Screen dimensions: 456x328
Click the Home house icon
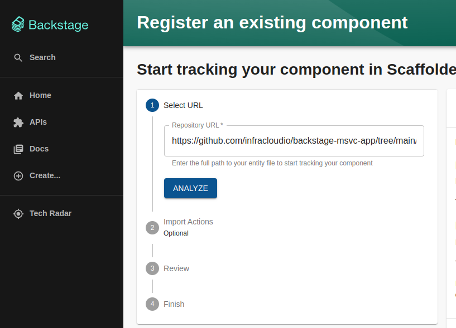point(18,96)
